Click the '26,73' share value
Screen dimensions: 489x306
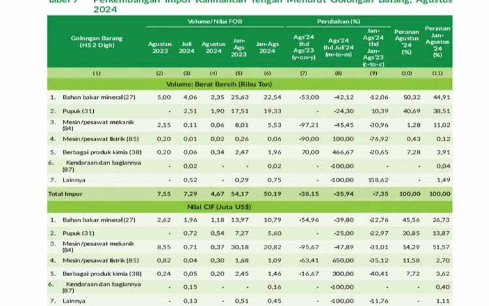441,220
